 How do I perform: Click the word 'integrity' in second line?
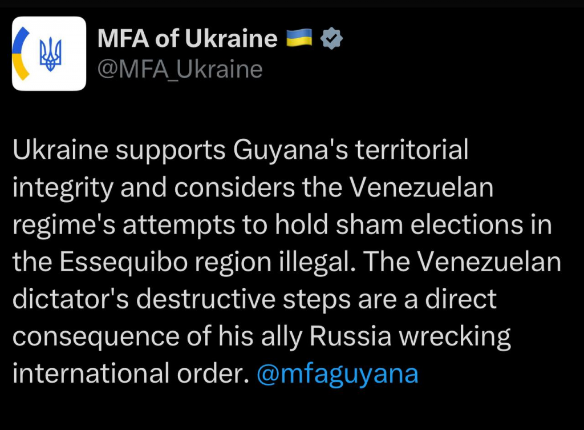[x=63, y=188]
